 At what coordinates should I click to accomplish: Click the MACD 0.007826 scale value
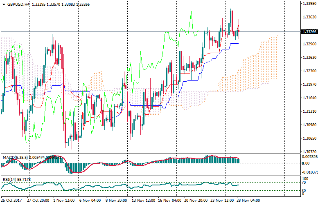[309, 157]
